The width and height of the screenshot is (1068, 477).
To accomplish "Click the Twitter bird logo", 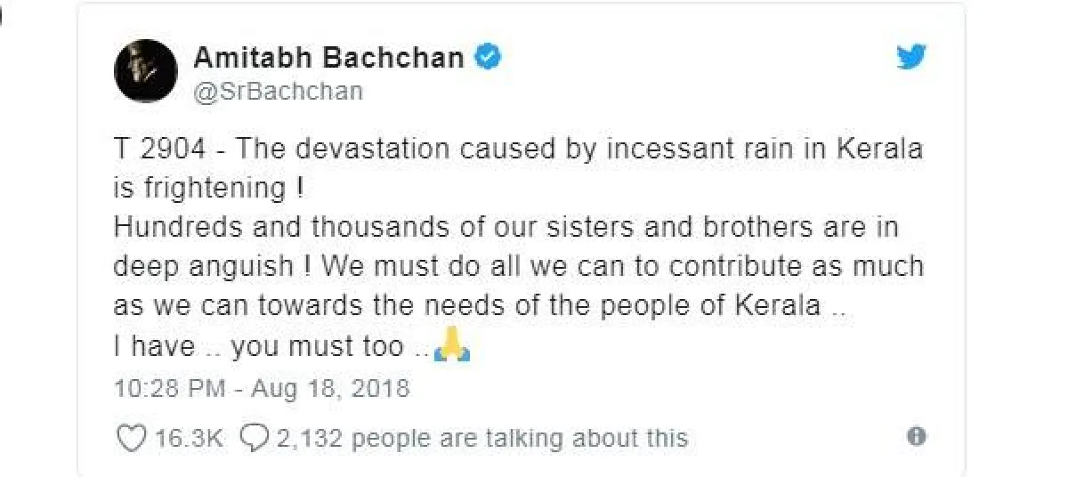I will coord(911,59).
